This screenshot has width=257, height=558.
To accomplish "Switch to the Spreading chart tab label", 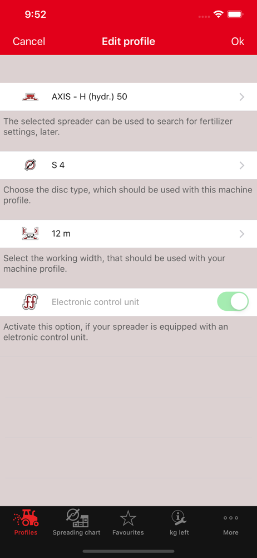I will tap(77, 532).
